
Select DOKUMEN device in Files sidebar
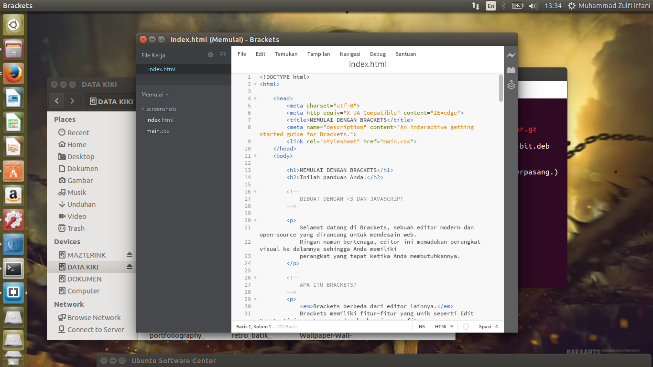(80, 279)
